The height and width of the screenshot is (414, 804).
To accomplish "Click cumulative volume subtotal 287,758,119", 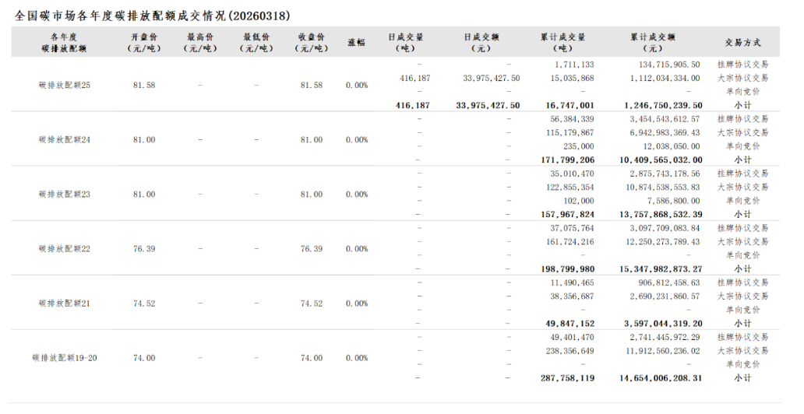I will coord(566,377).
